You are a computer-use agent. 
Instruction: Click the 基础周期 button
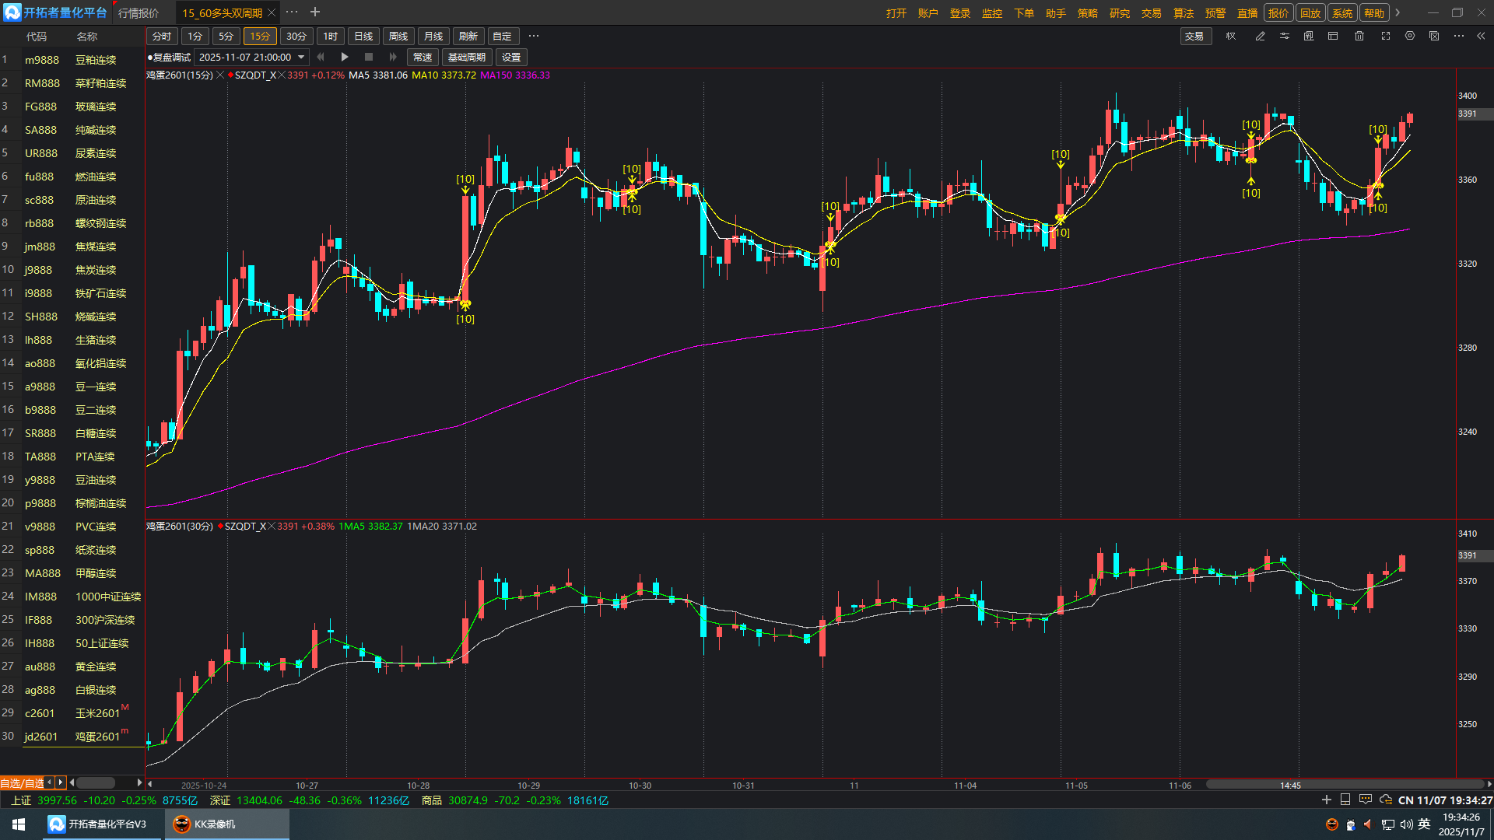coord(466,58)
